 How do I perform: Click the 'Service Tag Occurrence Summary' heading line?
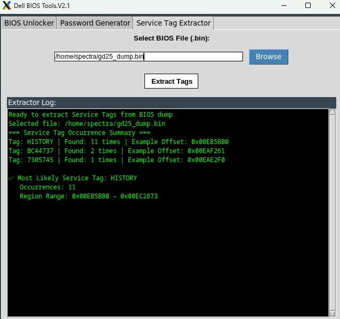(79, 133)
